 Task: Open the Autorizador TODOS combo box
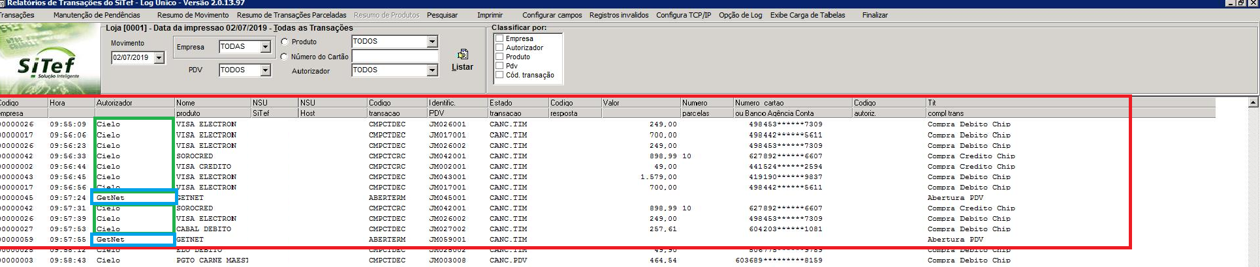[432, 70]
